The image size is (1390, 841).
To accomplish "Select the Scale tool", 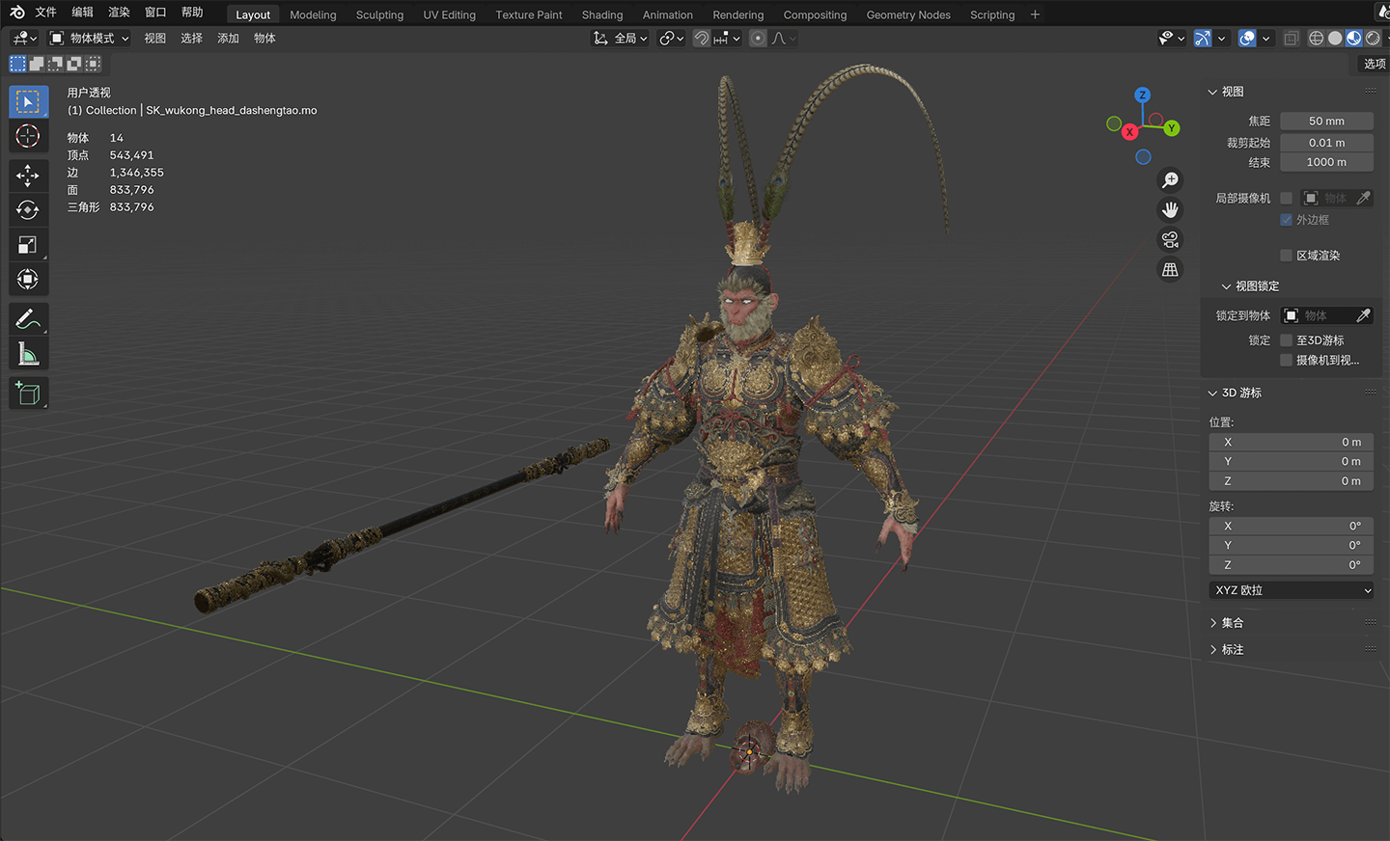I will click(28, 245).
